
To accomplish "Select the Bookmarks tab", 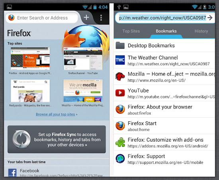I will coord(166,31).
